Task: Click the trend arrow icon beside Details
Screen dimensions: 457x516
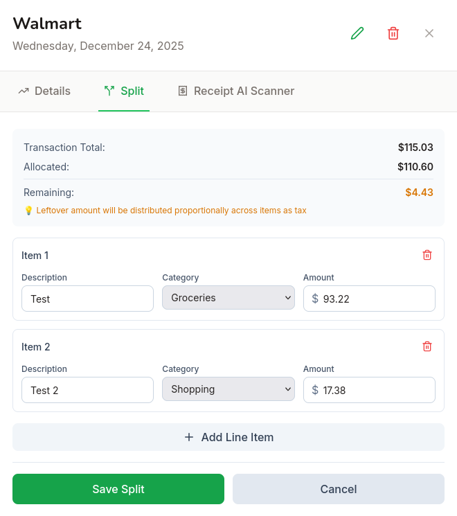Action: (x=24, y=91)
